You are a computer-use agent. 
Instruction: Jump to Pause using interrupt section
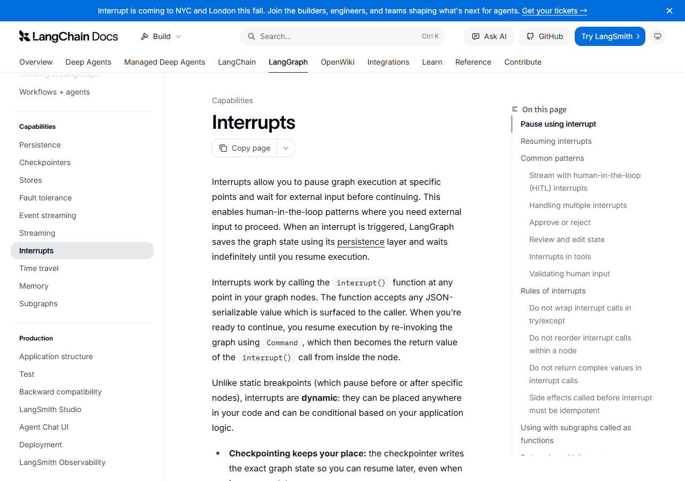558,124
